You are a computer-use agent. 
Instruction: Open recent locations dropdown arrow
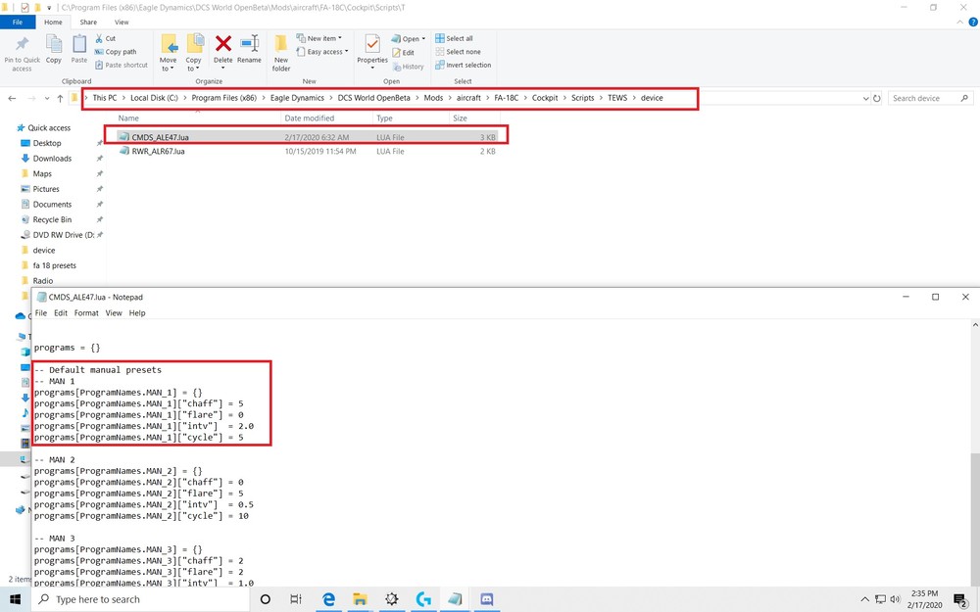point(47,98)
